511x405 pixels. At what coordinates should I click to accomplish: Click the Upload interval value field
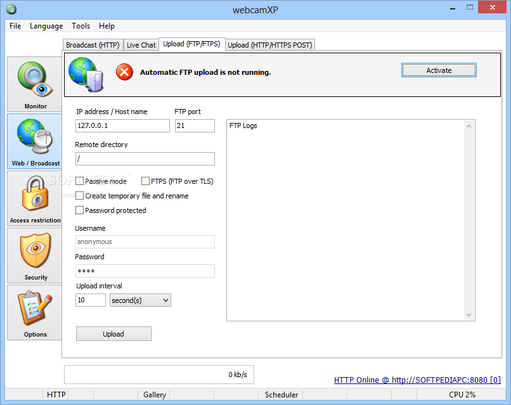click(x=91, y=300)
